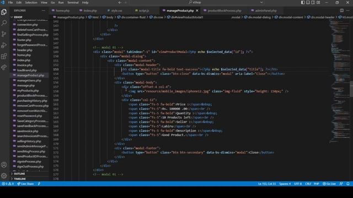Open the File menu
Image resolution: width=353 pixels, height=198 pixels.
10,2
